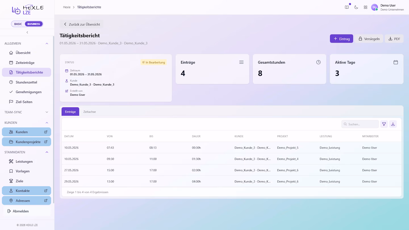Sort by PROJEKT column header
The width and height of the screenshot is (409, 230).
pyautogui.click(x=283, y=136)
